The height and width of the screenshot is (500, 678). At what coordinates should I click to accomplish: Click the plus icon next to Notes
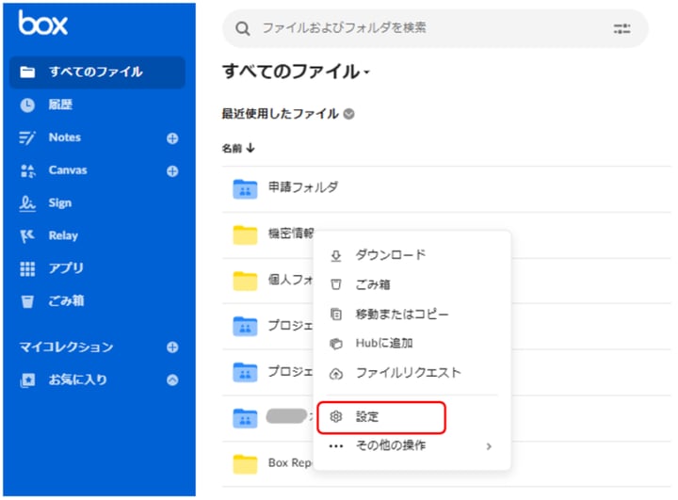[172, 138]
